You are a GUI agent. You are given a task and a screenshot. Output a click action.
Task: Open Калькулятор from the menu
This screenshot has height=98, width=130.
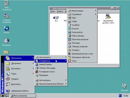click(x=82, y=32)
